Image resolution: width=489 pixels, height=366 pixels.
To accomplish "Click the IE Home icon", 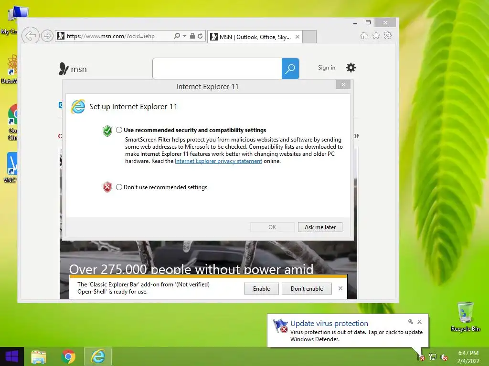I will click(364, 35).
